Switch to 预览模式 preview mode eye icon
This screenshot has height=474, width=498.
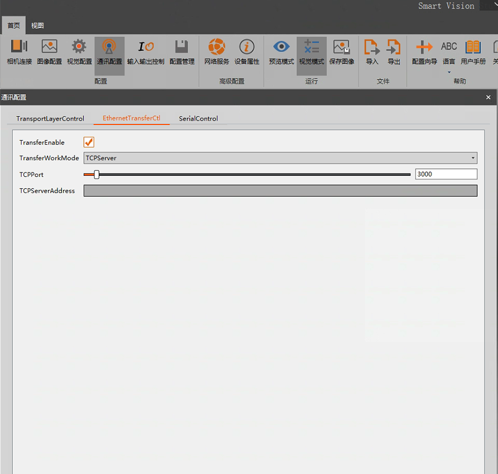pos(281,52)
